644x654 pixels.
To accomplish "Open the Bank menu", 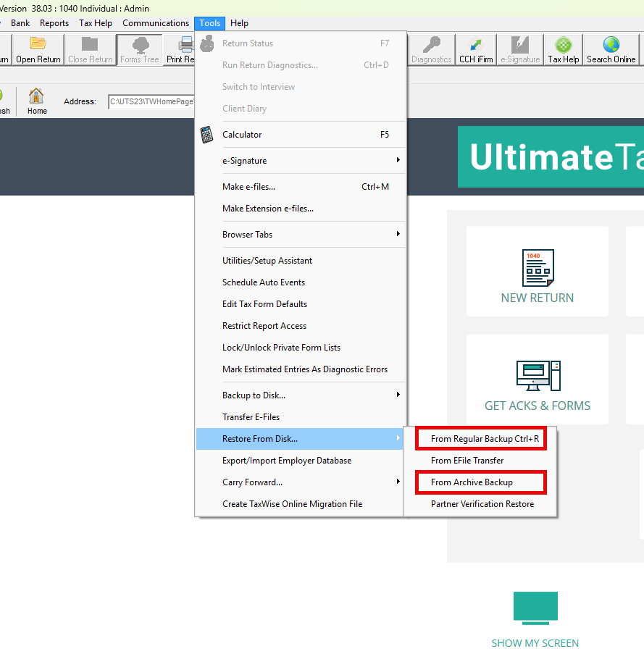I will coord(20,23).
